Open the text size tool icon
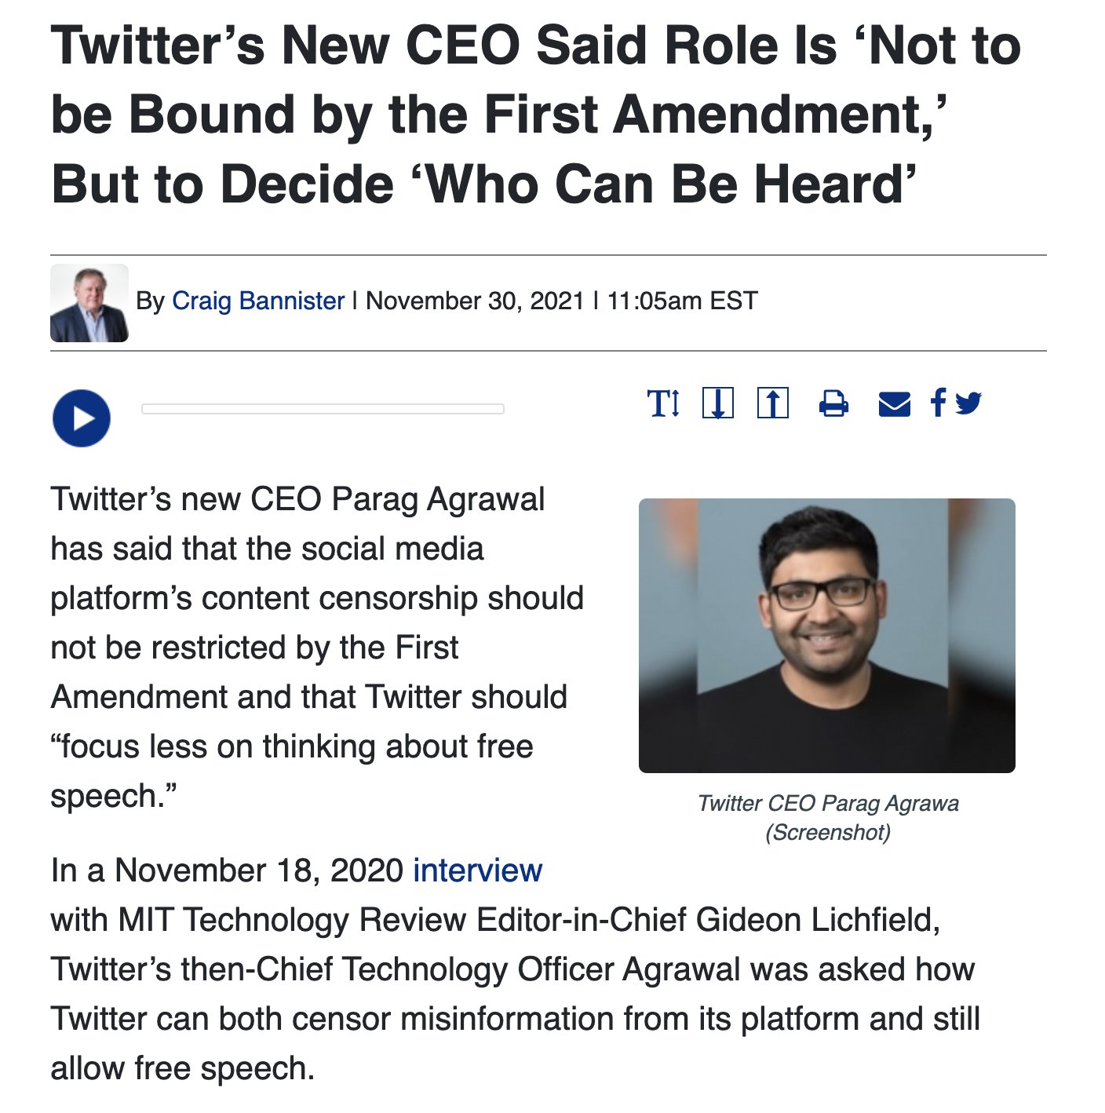This screenshot has width=1105, height=1113. [x=663, y=403]
